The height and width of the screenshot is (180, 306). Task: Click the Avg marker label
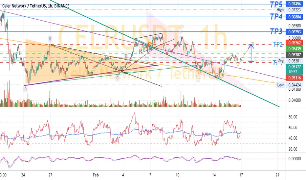click(281, 61)
